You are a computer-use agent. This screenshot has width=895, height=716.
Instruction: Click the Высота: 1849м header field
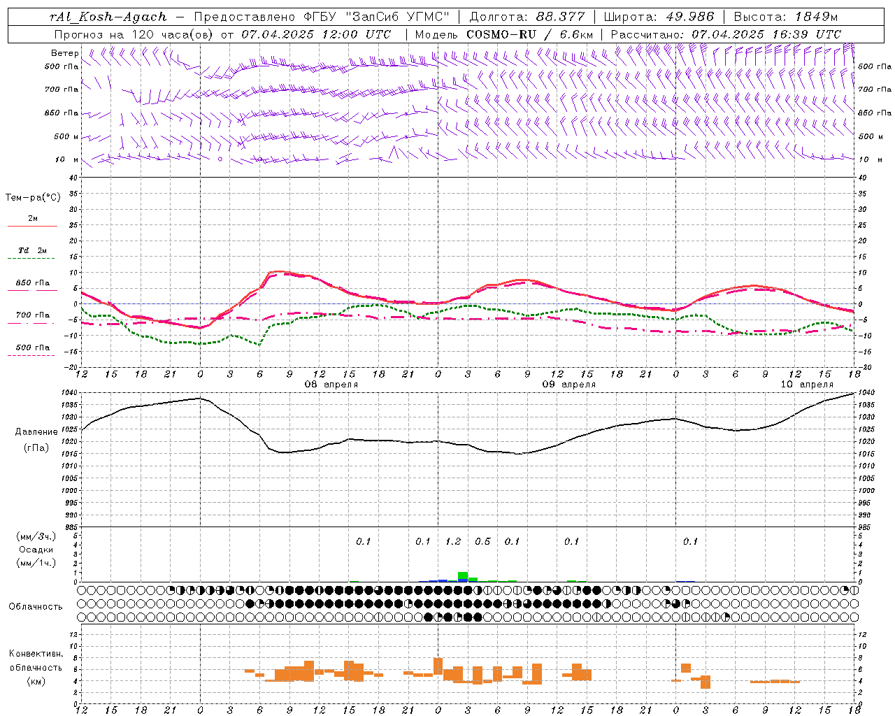point(785,17)
